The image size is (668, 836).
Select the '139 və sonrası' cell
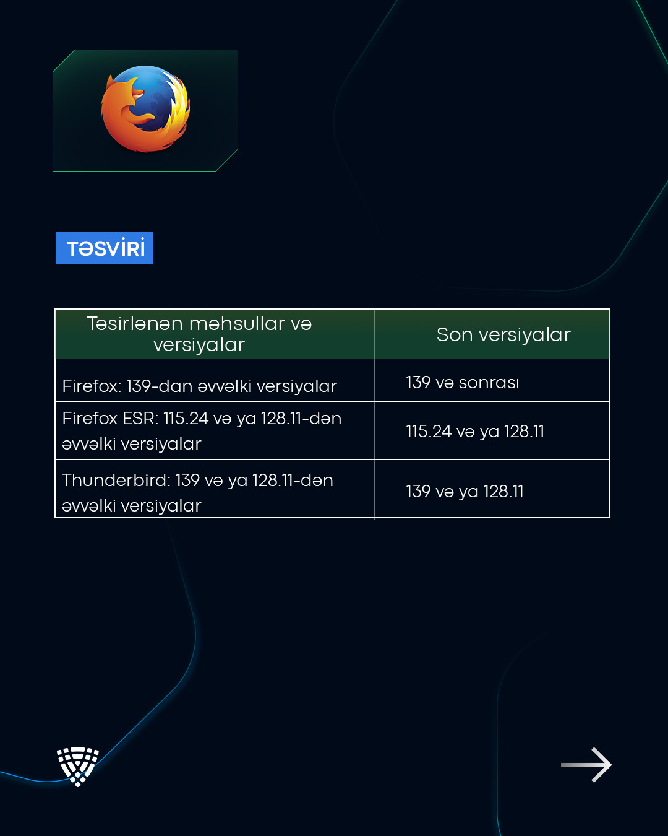492,380
